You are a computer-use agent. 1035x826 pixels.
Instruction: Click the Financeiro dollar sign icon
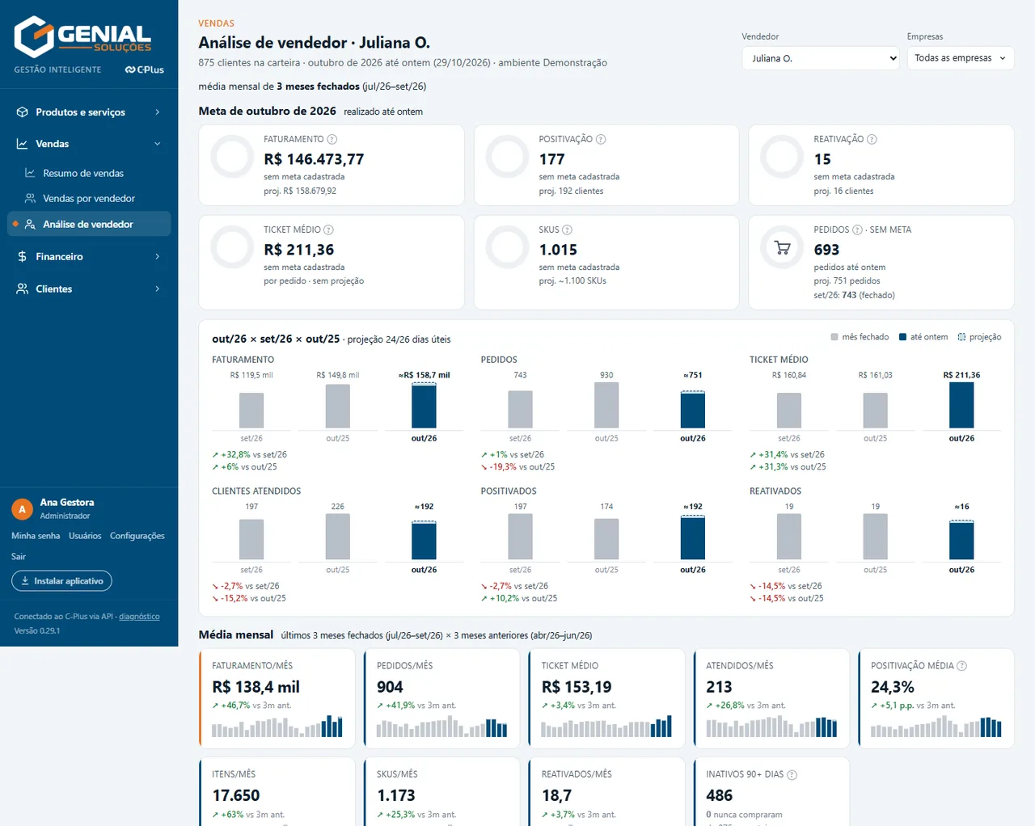click(23, 256)
